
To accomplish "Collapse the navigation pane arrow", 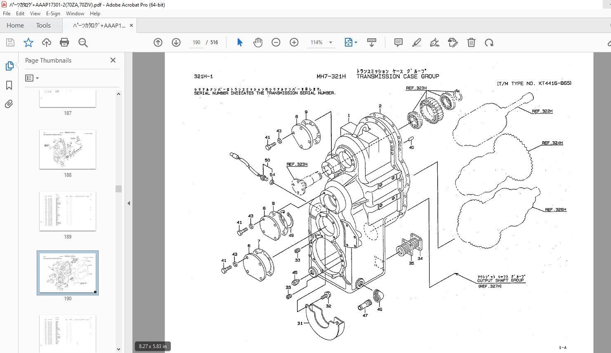I will point(129,203).
